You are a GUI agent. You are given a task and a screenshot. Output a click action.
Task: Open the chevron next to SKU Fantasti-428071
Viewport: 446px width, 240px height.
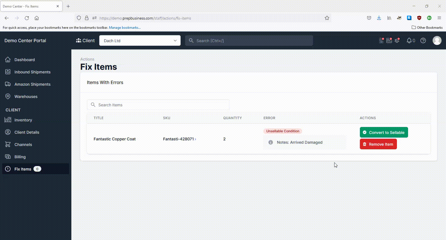195,139
